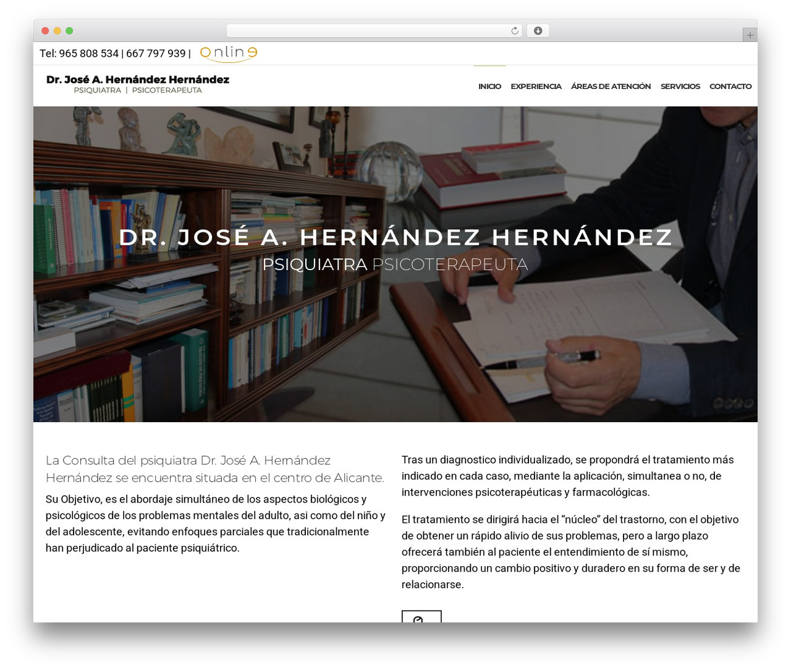Focus the browser address bar

374,31
